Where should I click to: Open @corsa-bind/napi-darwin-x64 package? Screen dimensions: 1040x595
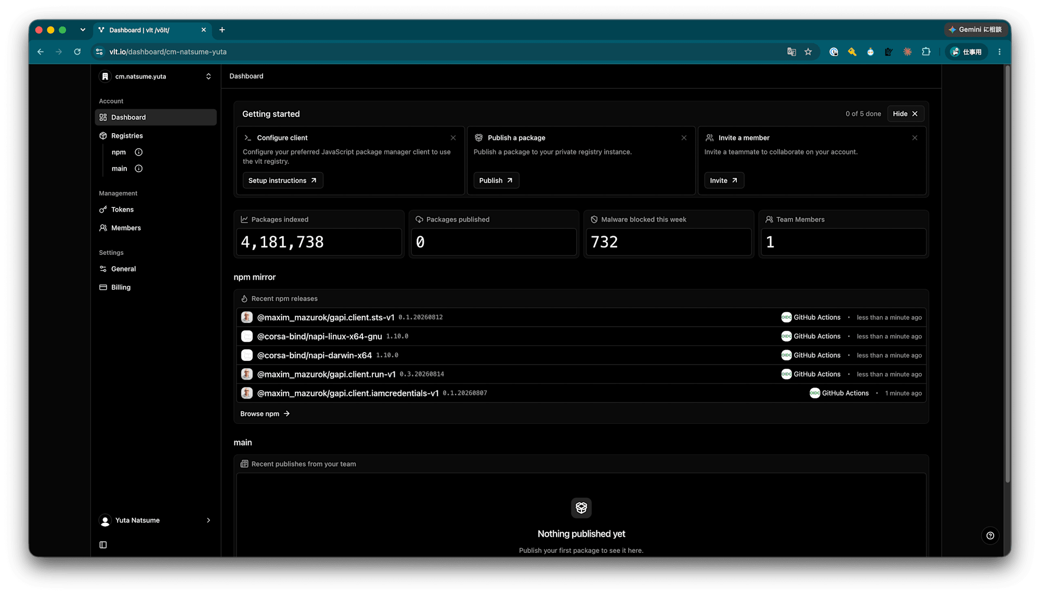314,355
